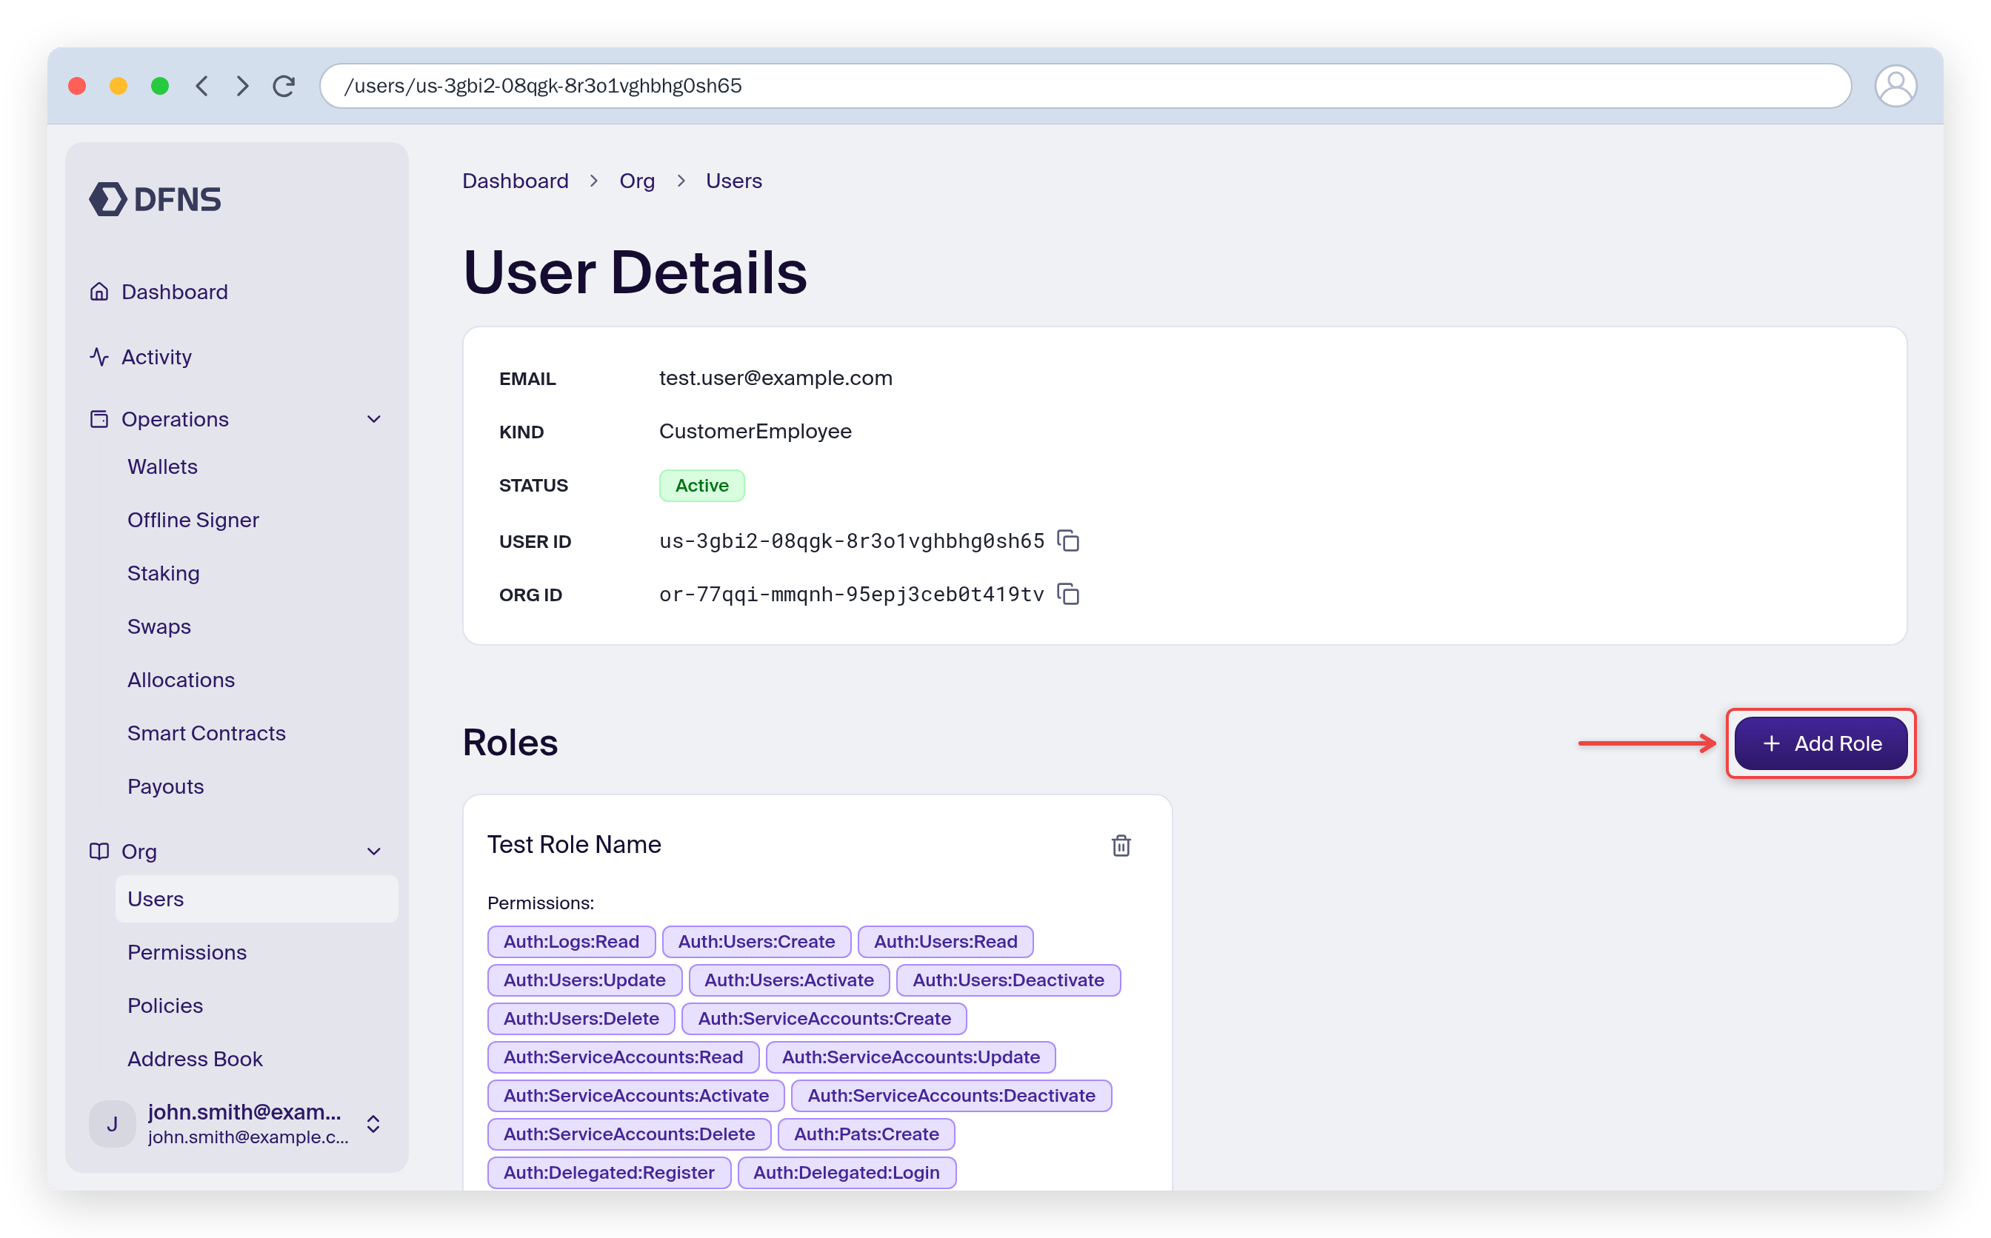Click the Operations wallet icon
1991x1238 pixels.
(x=99, y=419)
